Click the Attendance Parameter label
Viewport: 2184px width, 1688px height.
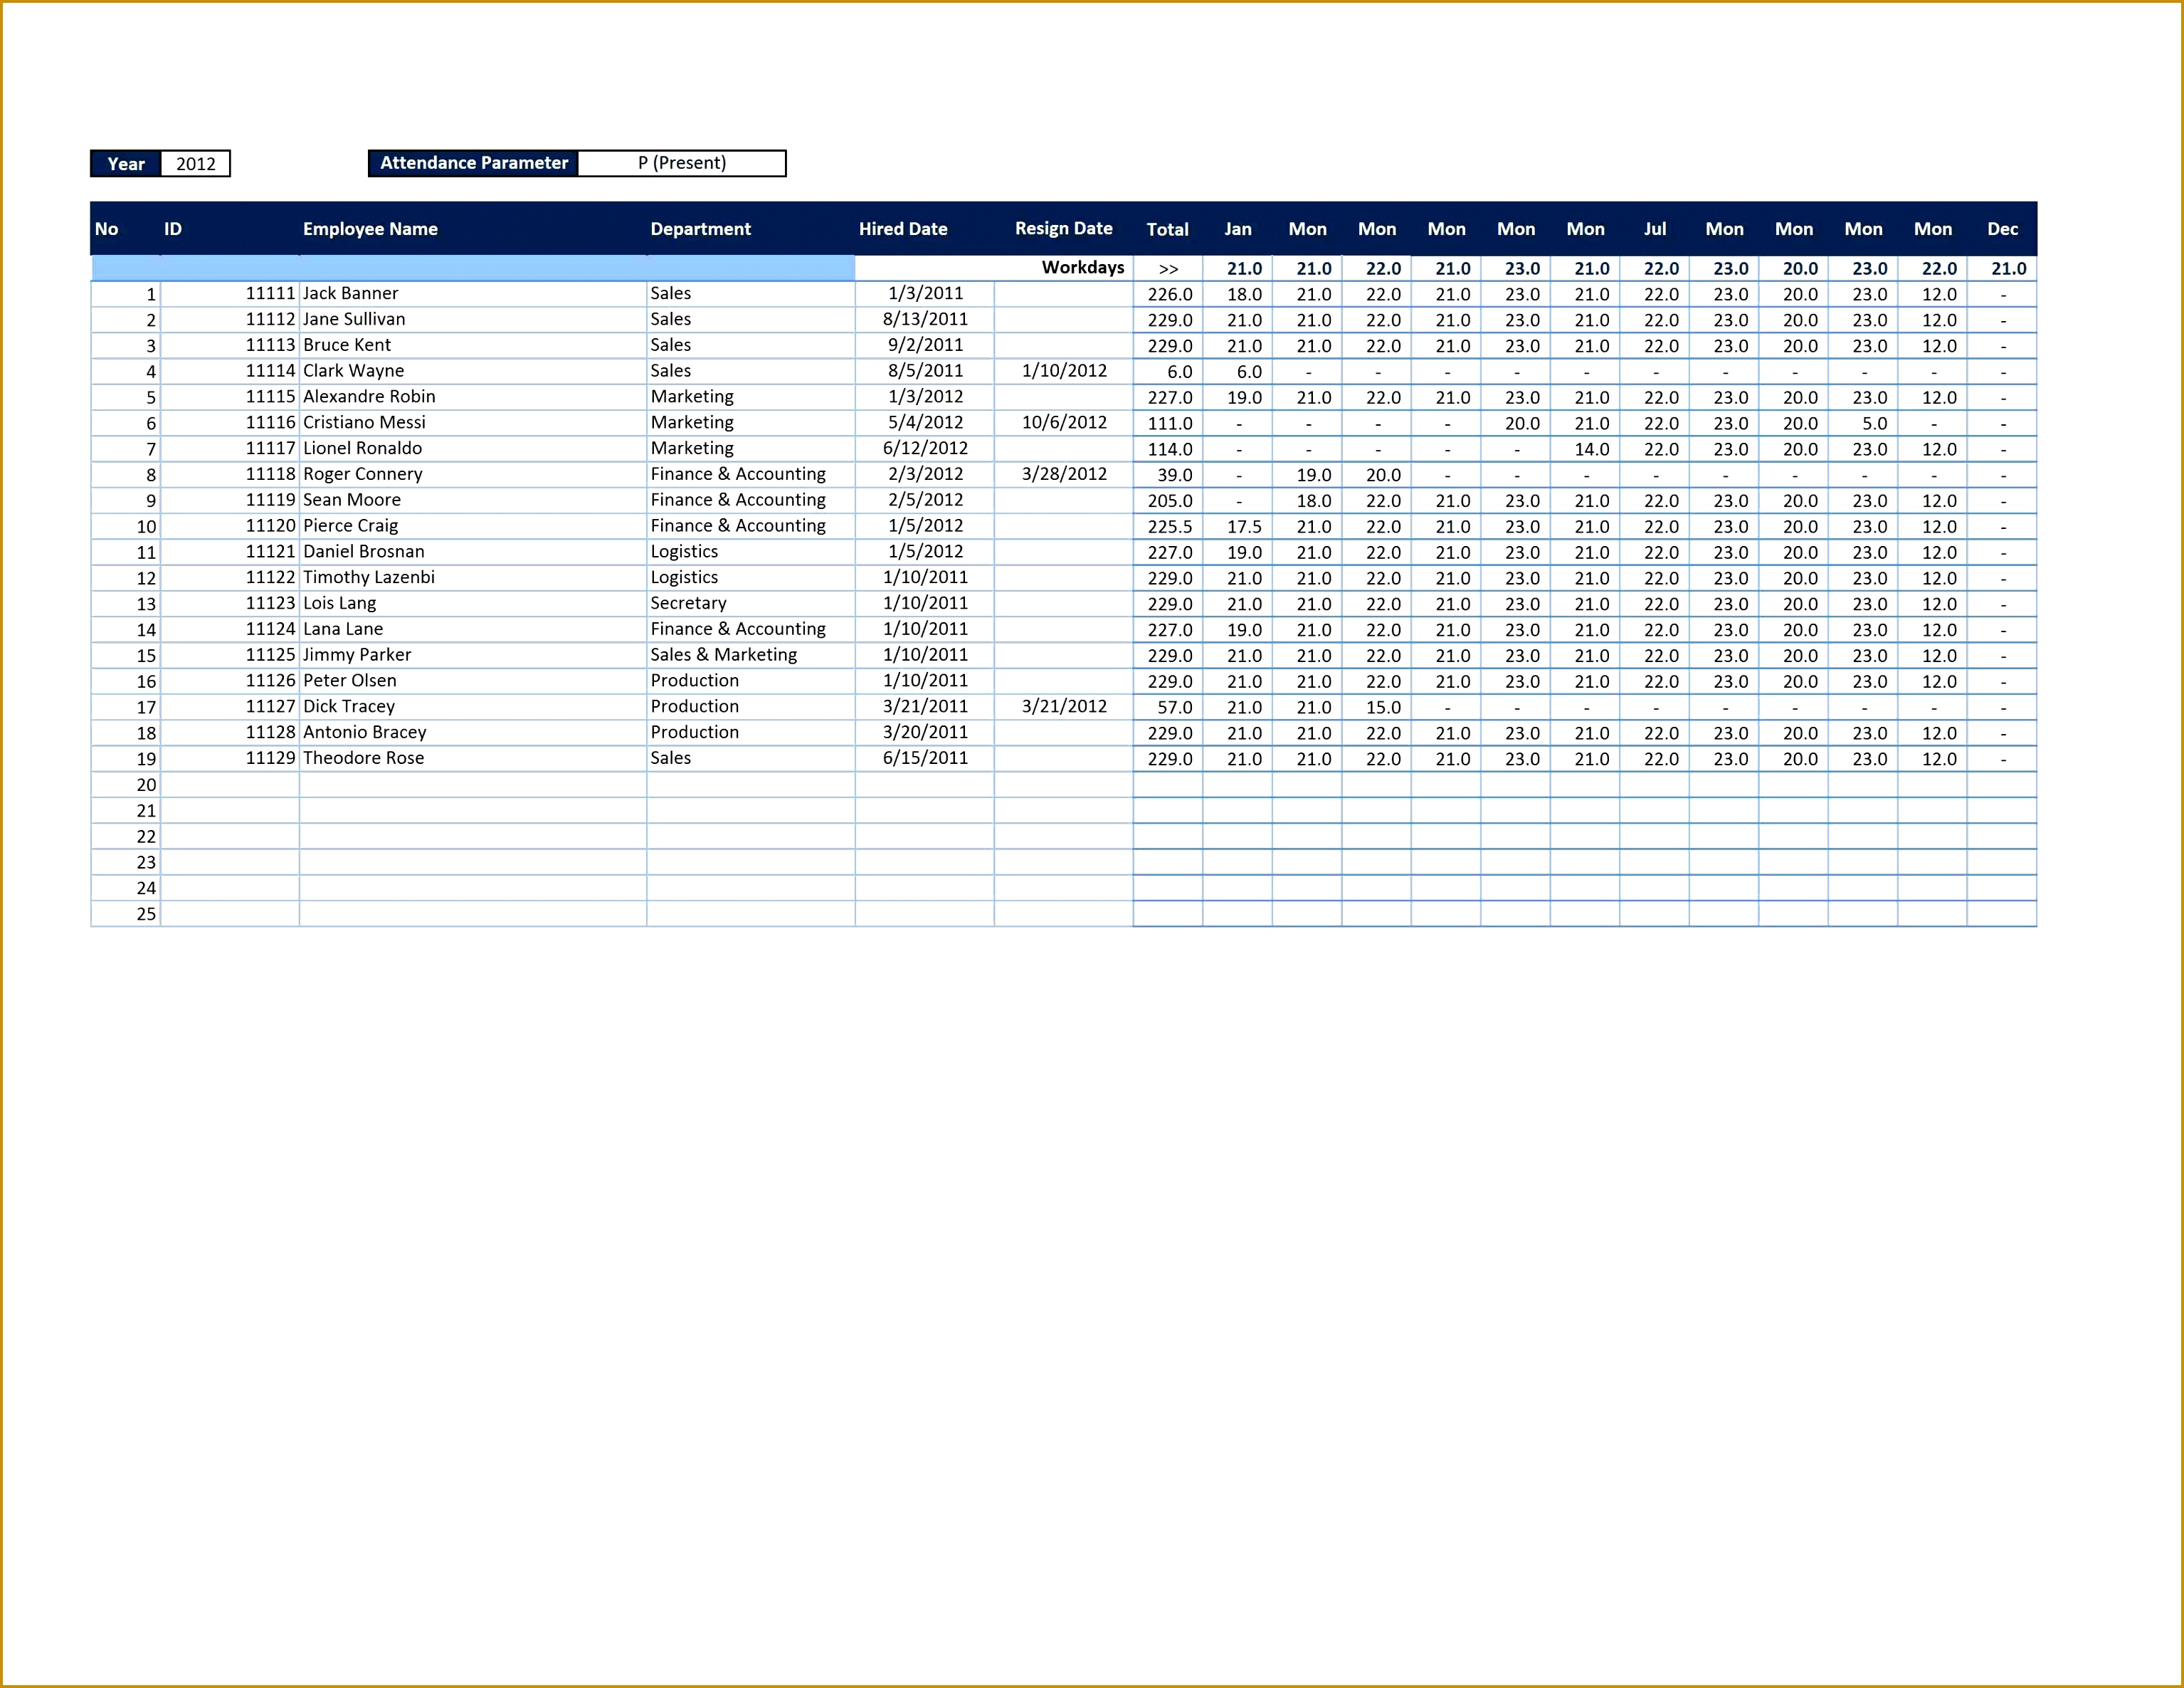click(x=474, y=163)
